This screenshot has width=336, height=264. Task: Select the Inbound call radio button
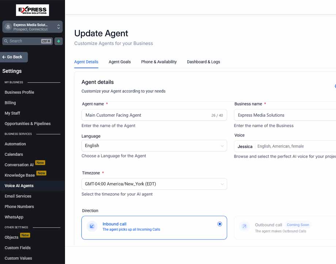(x=219, y=224)
